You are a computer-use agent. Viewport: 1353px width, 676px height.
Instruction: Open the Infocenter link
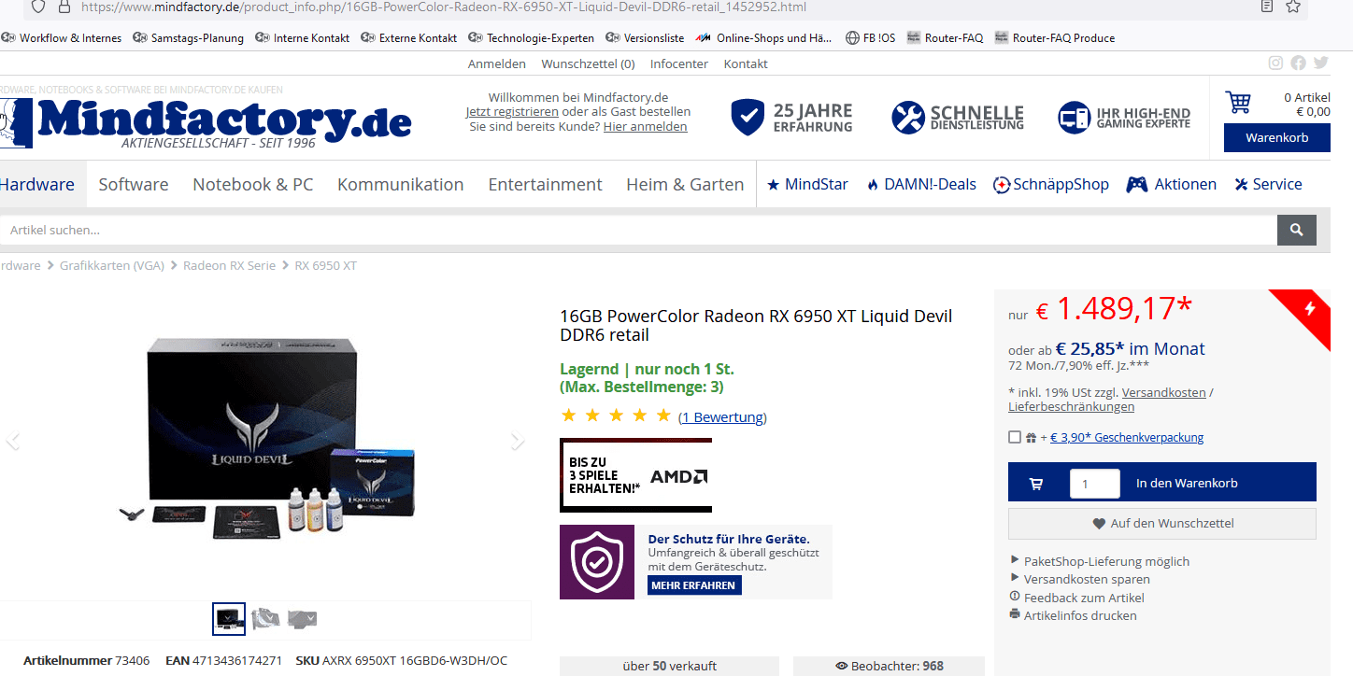coord(679,63)
